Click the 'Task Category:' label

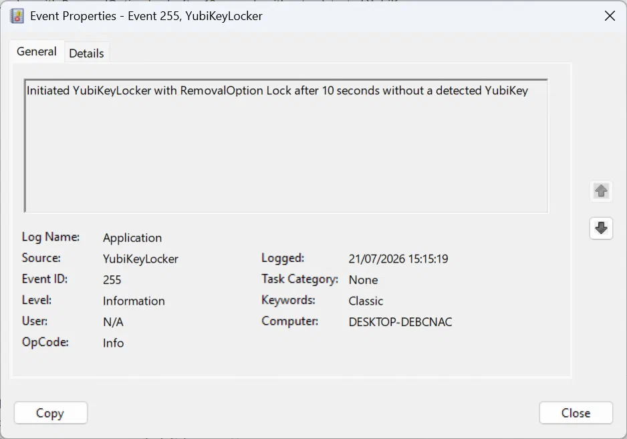pyautogui.click(x=300, y=279)
